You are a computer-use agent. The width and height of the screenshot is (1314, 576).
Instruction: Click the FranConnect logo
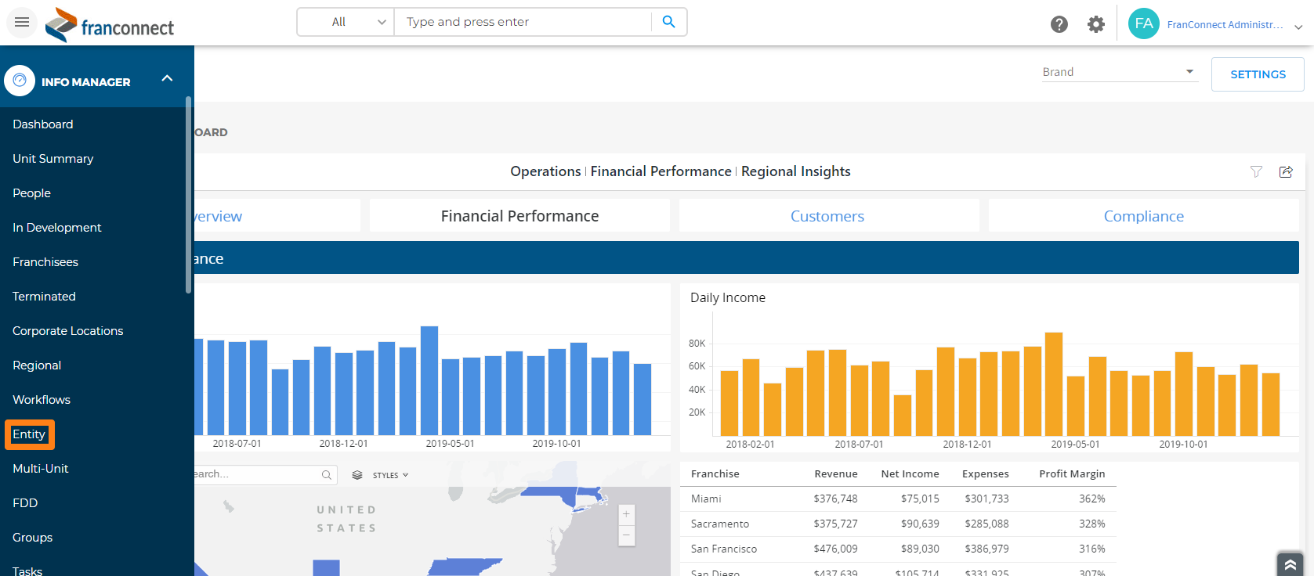click(x=110, y=25)
